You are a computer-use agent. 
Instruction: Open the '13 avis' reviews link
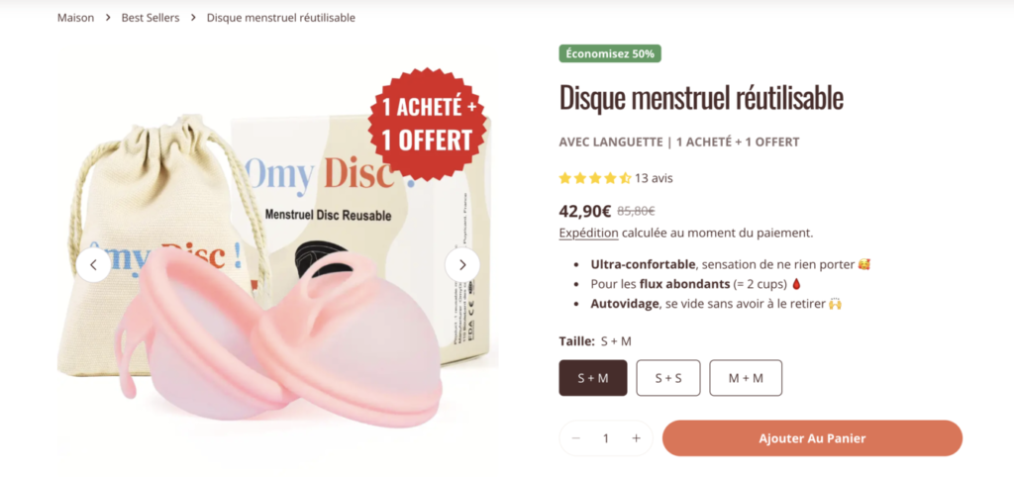(654, 178)
